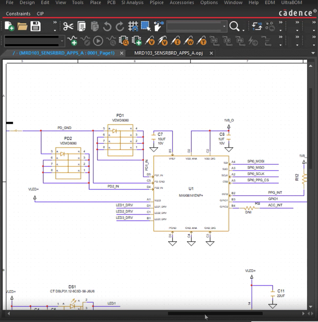Open the toolbar search combo box arrow

coord(224,26)
